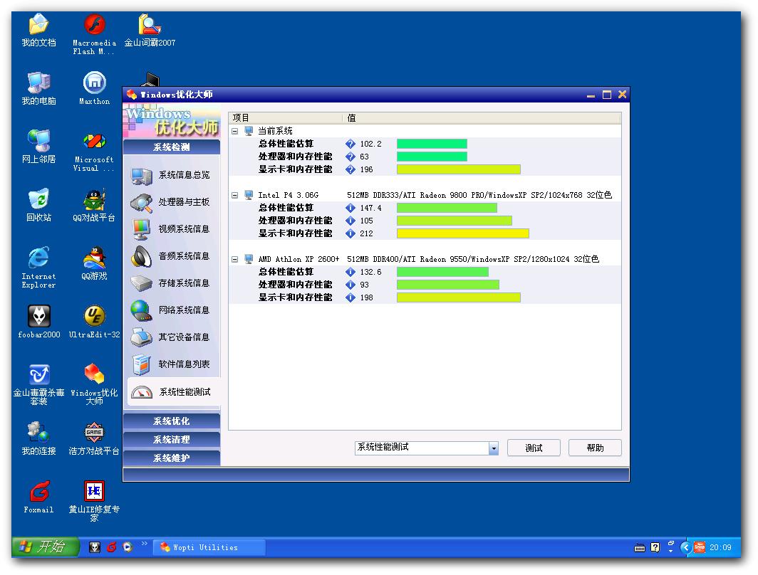Click info icon beside value 132.6
The image size is (758, 575).
tap(351, 273)
